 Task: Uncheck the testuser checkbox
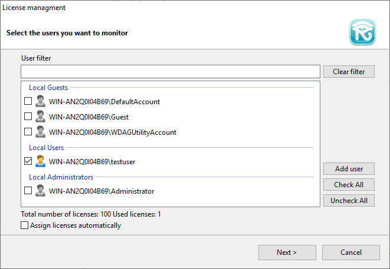point(28,161)
